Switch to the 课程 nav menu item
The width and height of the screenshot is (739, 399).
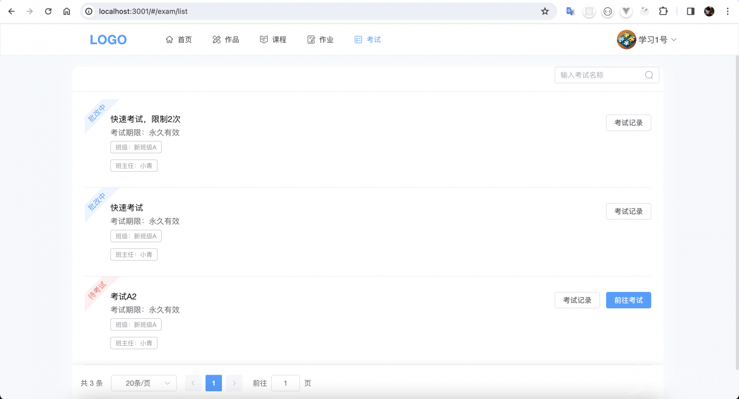click(x=273, y=40)
